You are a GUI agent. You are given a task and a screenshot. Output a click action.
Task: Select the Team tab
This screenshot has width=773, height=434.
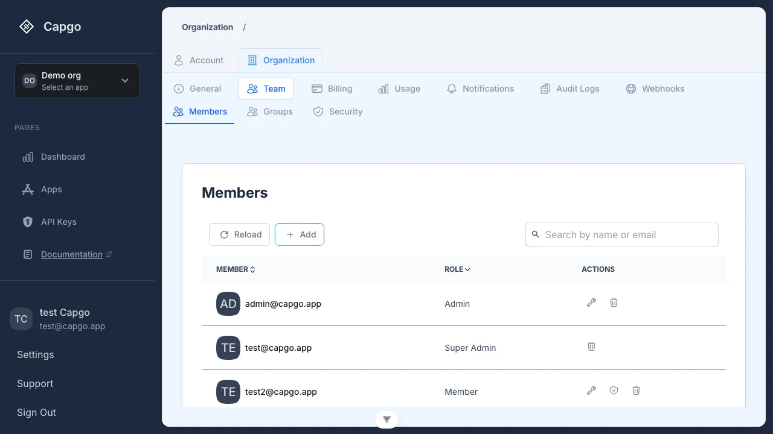pyautogui.click(x=266, y=89)
